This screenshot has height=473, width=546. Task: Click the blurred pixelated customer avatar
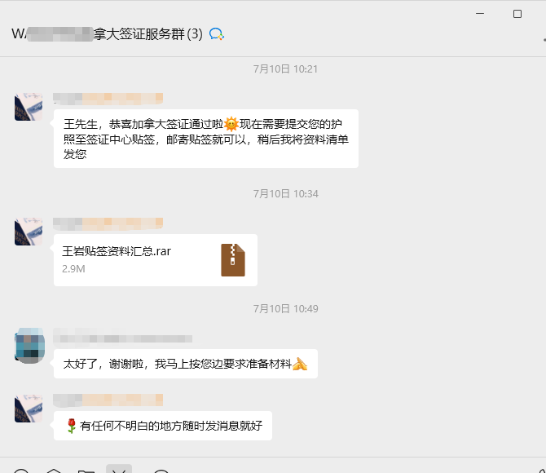tap(29, 346)
